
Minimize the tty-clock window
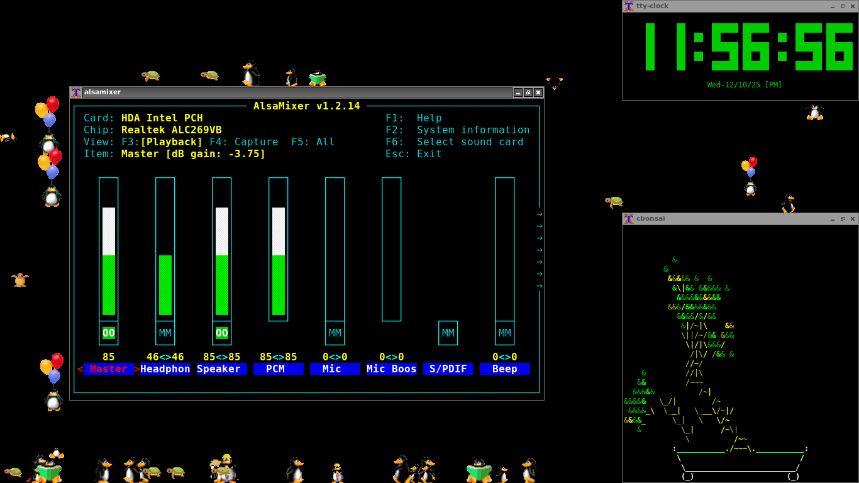[833, 6]
